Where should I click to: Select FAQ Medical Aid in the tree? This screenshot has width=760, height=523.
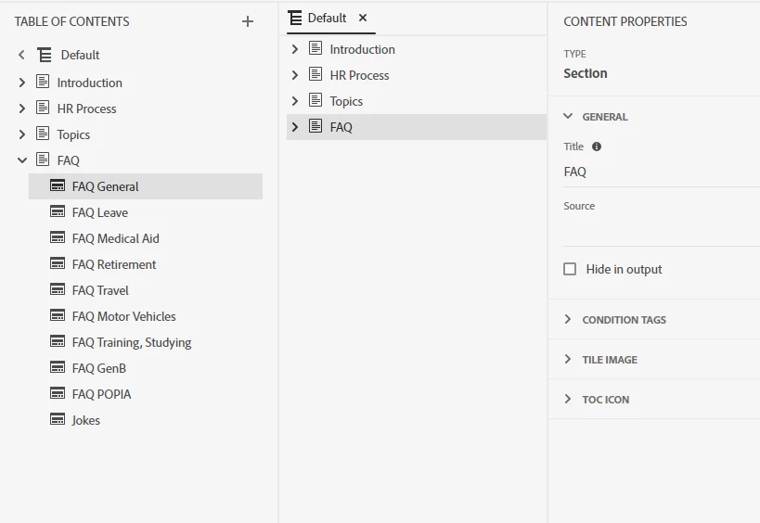(115, 238)
